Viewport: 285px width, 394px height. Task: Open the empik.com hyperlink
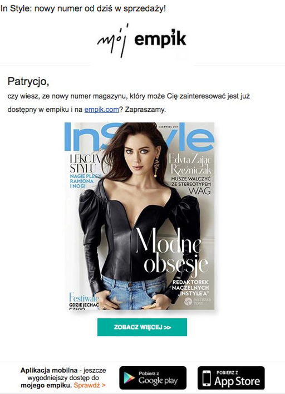(101, 110)
